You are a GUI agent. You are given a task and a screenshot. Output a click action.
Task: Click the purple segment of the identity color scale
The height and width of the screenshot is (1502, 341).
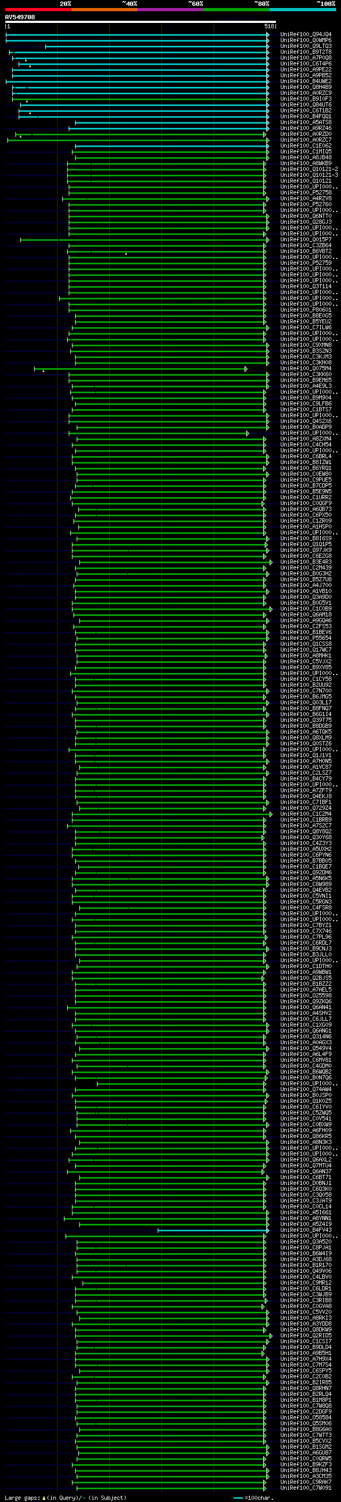pyautogui.click(x=170, y=10)
